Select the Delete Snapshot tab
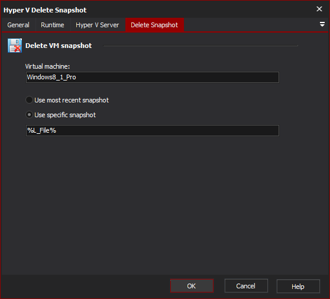330x299 pixels. [x=154, y=25]
